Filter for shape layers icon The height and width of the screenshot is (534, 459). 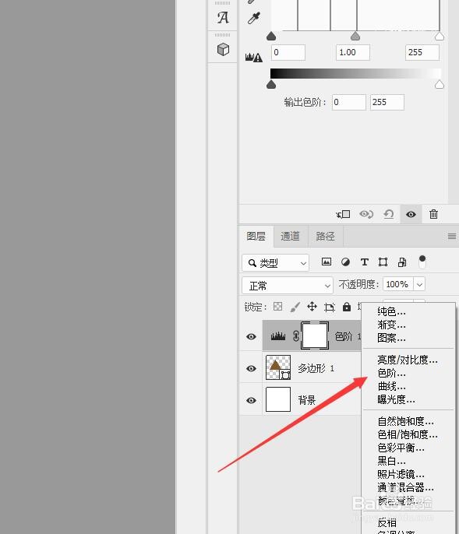point(383,262)
